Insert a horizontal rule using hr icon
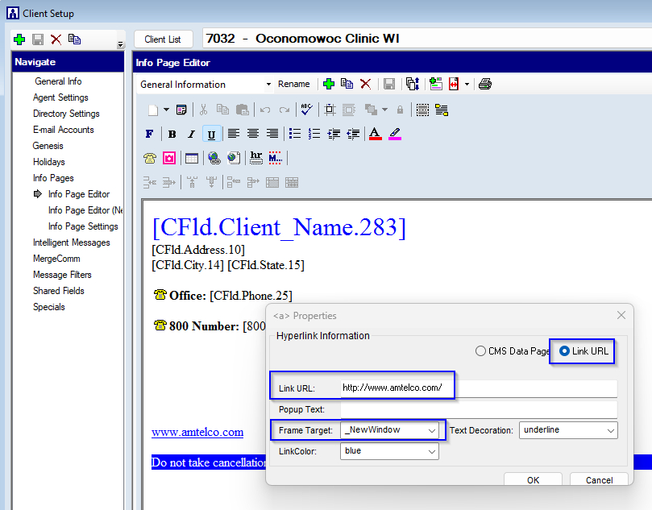The image size is (652, 510). [x=256, y=158]
